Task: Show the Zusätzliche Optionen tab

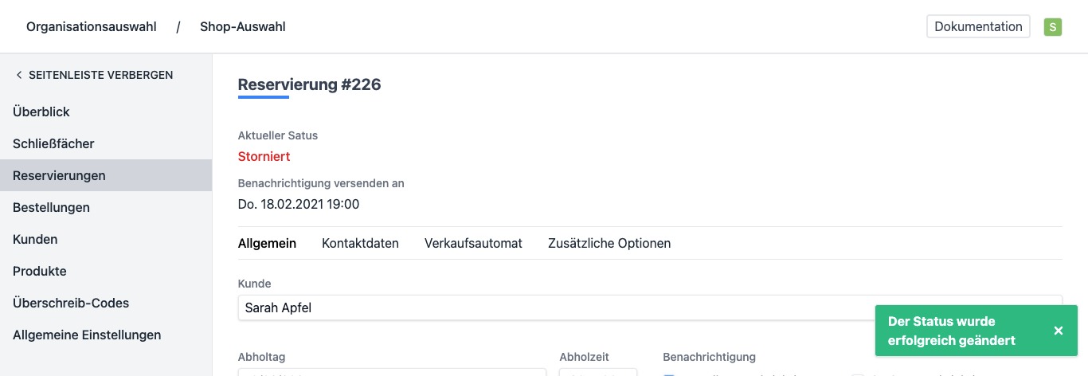Action: click(609, 243)
